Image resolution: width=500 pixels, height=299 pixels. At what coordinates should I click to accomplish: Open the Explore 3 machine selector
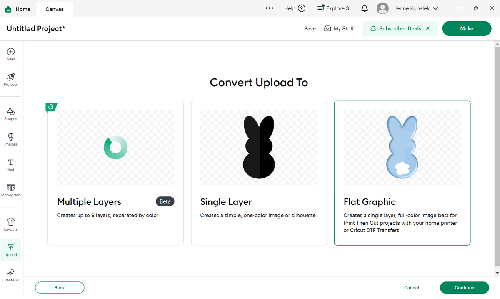[x=333, y=8]
